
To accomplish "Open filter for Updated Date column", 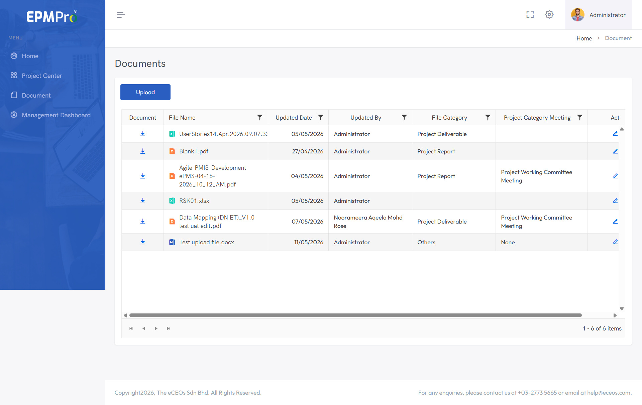I will [x=321, y=117].
